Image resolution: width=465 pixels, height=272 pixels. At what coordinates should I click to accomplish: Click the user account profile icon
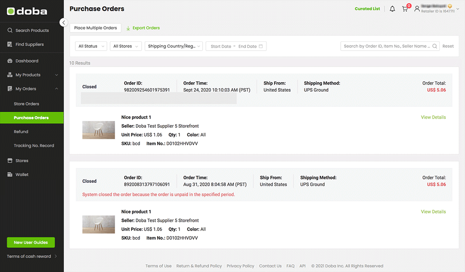(x=417, y=9)
